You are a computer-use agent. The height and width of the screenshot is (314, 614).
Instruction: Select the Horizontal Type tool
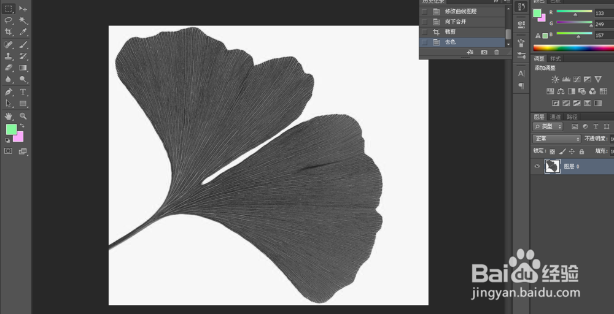pyautogui.click(x=23, y=92)
